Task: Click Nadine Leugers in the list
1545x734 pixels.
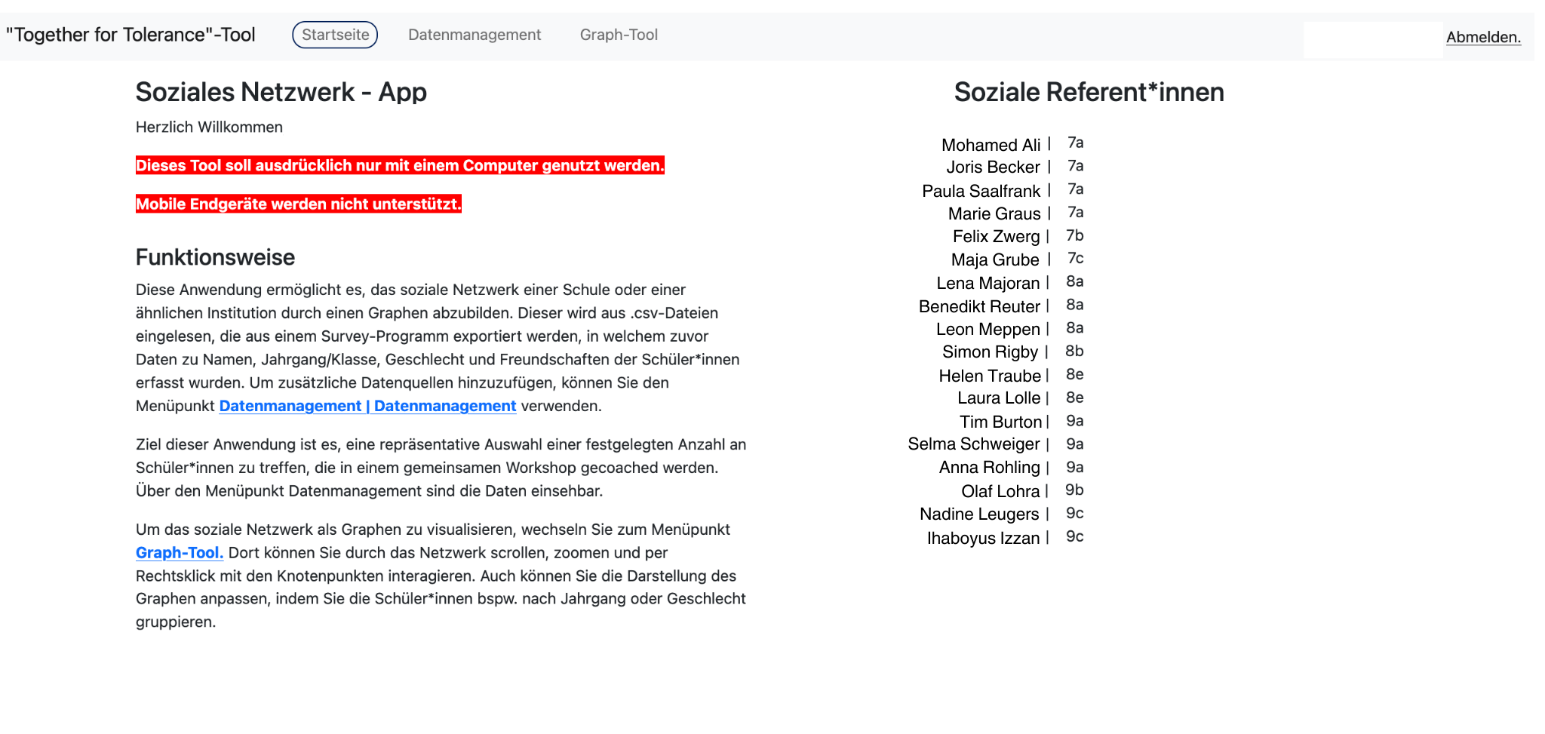Action: (x=978, y=514)
